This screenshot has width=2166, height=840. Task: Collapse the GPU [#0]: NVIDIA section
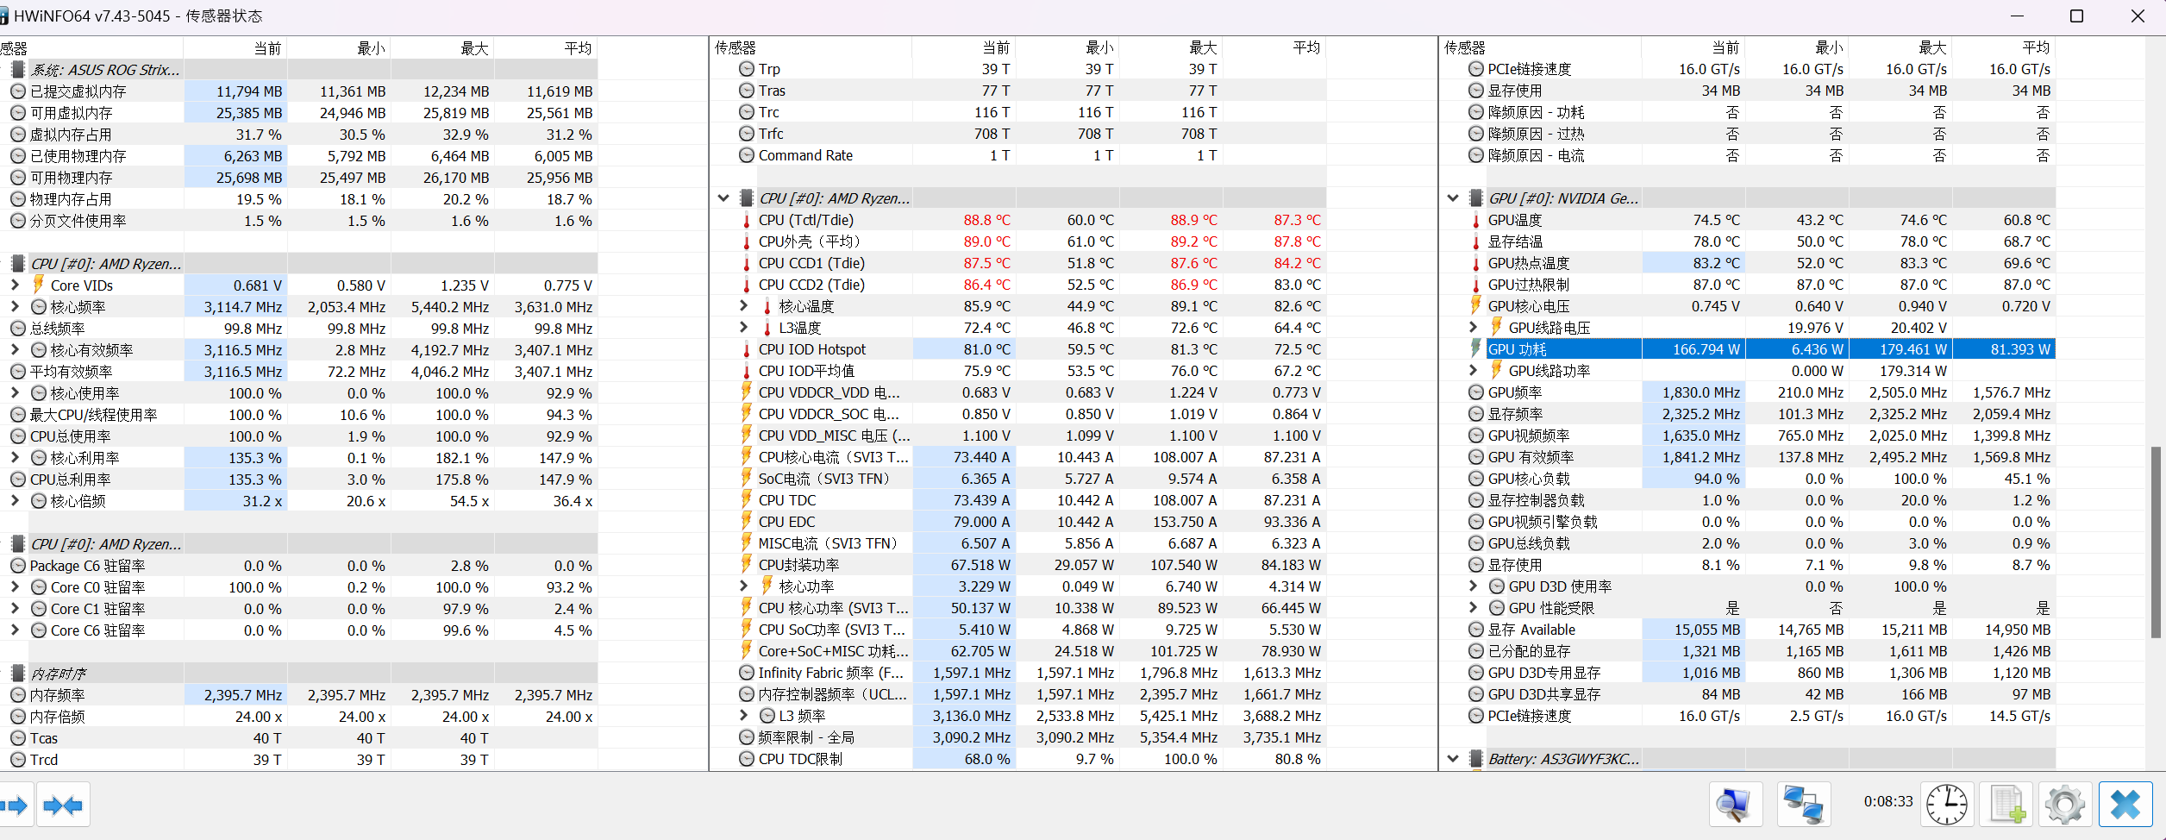click(1453, 198)
